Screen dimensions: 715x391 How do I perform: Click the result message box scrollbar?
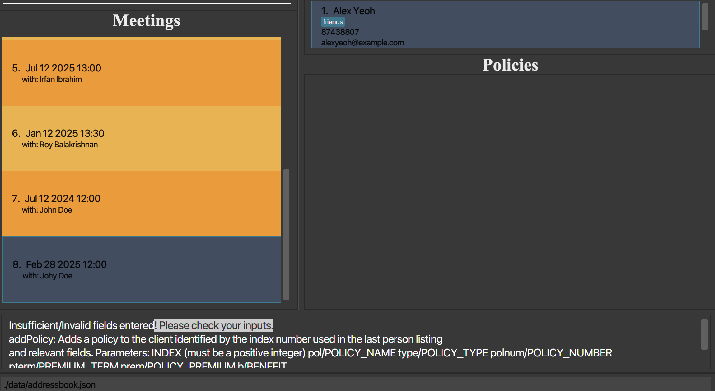point(704,334)
